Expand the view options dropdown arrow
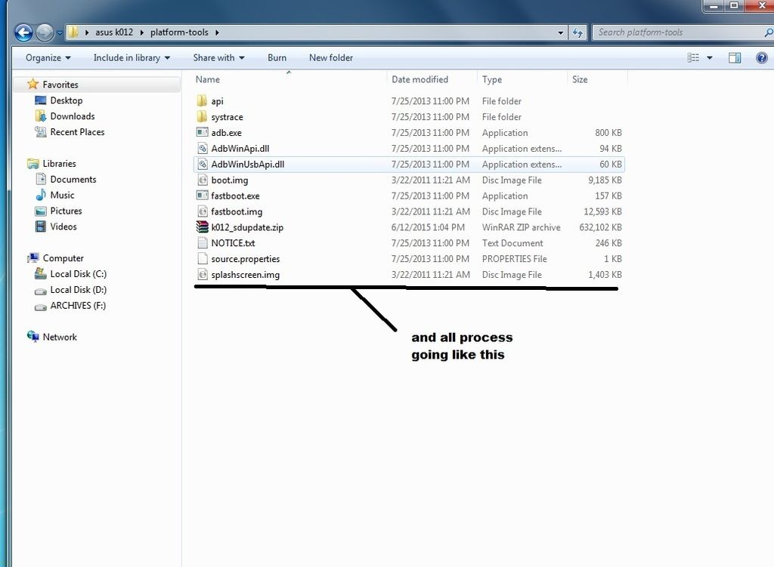 pyautogui.click(x=709, y=57)
